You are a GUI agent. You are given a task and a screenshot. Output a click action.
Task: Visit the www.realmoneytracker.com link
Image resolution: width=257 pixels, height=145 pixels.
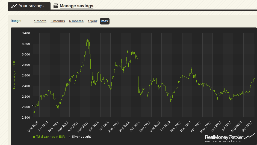click(x=223, y=141)
